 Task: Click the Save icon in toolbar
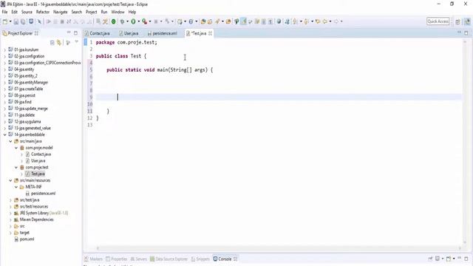tap(16, 21)
